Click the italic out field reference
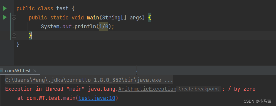Image resolution: width=276 pixels, height=106 pixels. click(67, 27)
